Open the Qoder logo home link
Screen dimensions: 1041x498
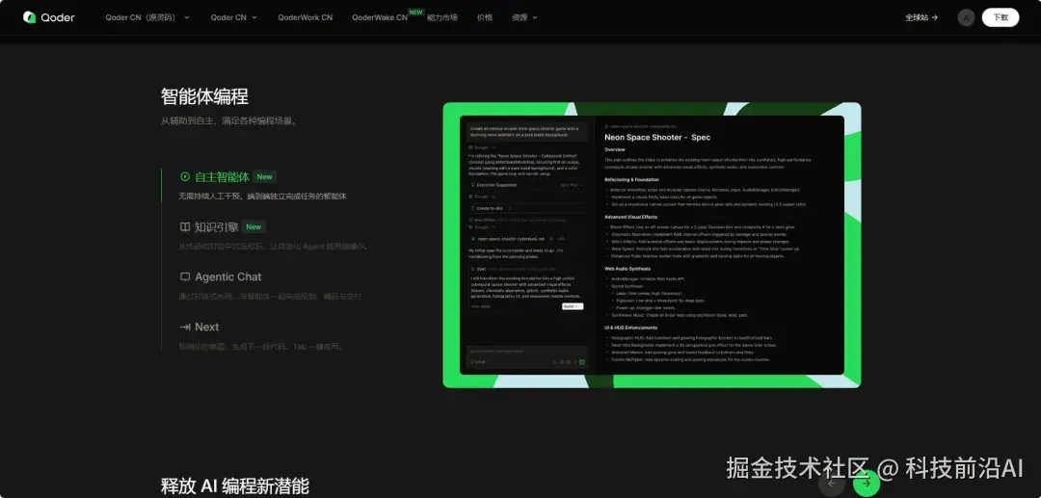[x=48, y=17]
